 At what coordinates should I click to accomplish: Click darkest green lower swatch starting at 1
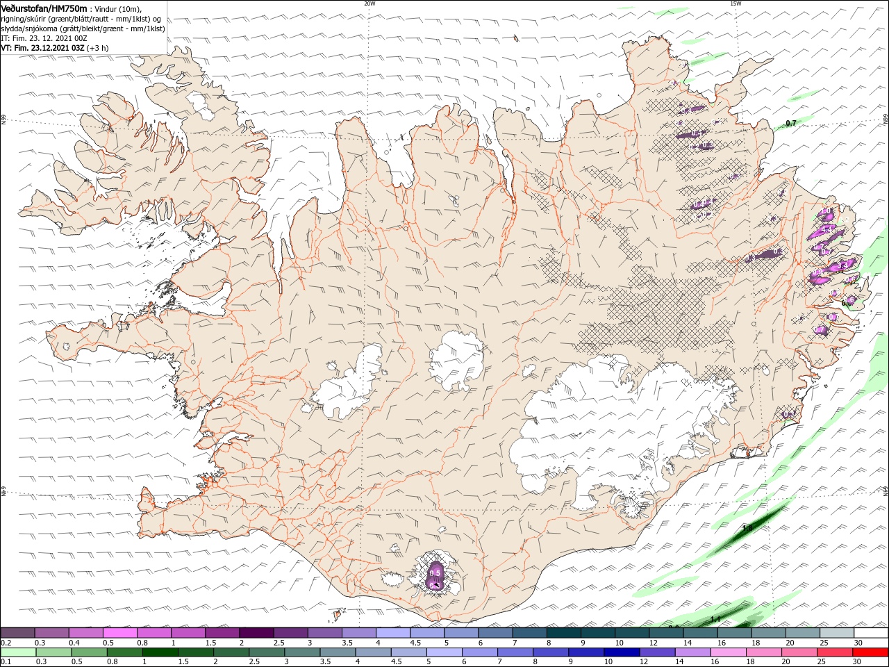(160, 652)
